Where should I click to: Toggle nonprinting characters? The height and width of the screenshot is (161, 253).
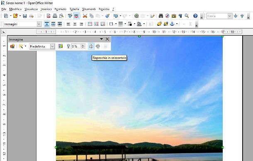tap(180, 16)
